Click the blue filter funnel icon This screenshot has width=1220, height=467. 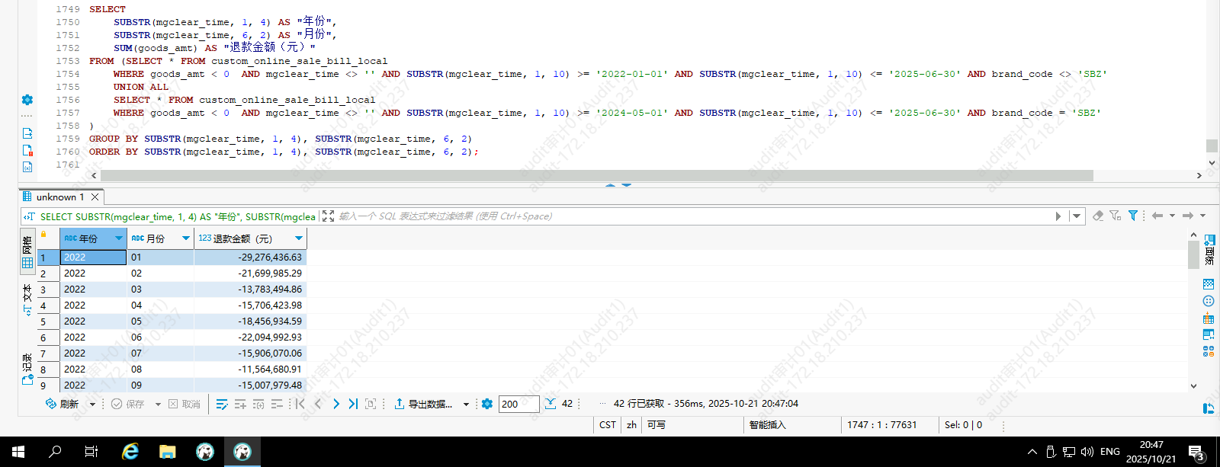click(x=1133, y=216)
